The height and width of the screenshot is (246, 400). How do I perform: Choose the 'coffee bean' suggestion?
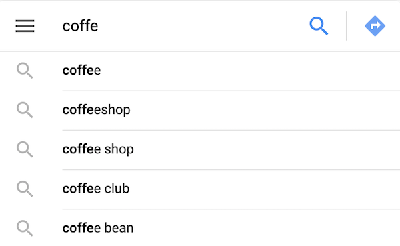(x=200, y=228)
